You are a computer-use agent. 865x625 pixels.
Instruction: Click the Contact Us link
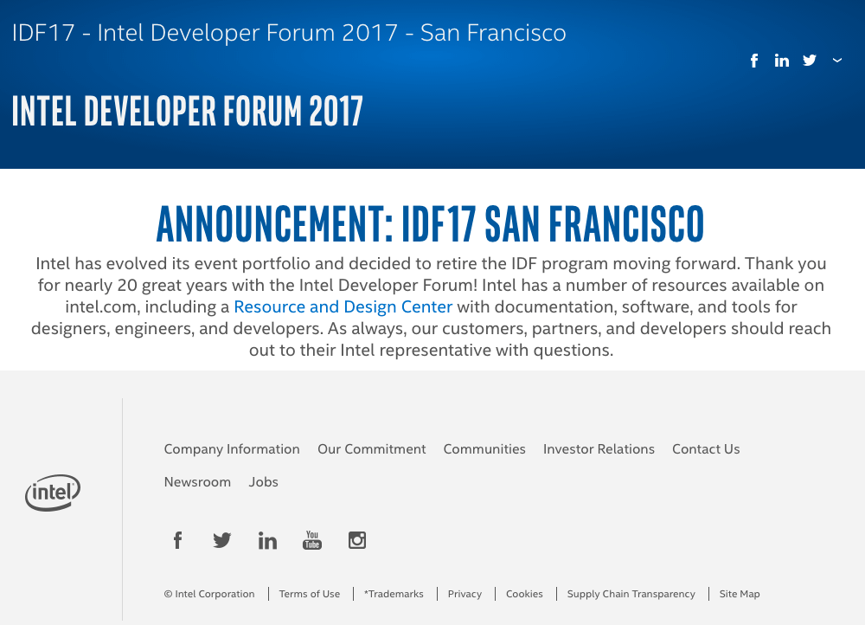pyautogui.click(x=706, y=449)
